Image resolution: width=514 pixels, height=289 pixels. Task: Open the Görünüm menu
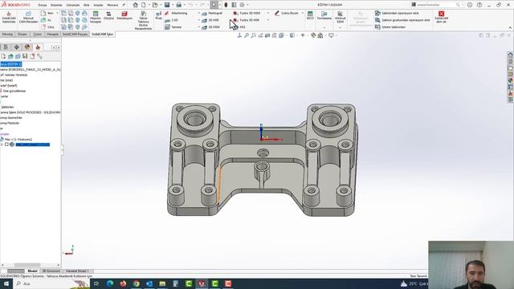(x=73, y=6)
